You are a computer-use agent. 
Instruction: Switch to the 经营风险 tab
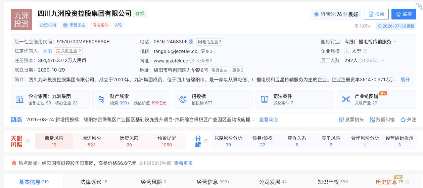pos(153,182)
